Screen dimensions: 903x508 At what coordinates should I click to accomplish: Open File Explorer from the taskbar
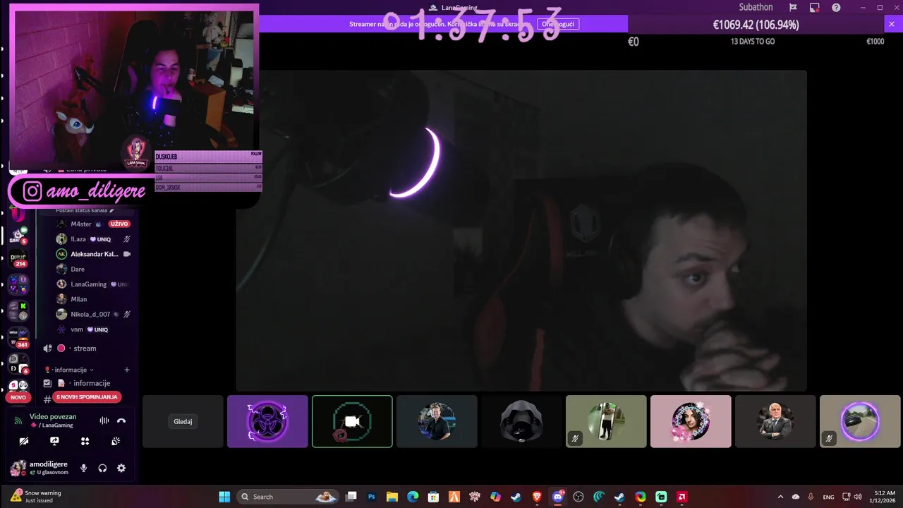point(392,497)
